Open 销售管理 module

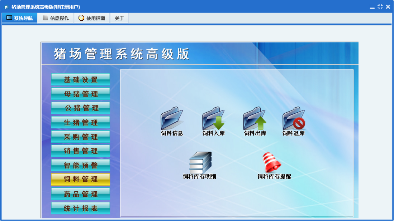[80, 151]
